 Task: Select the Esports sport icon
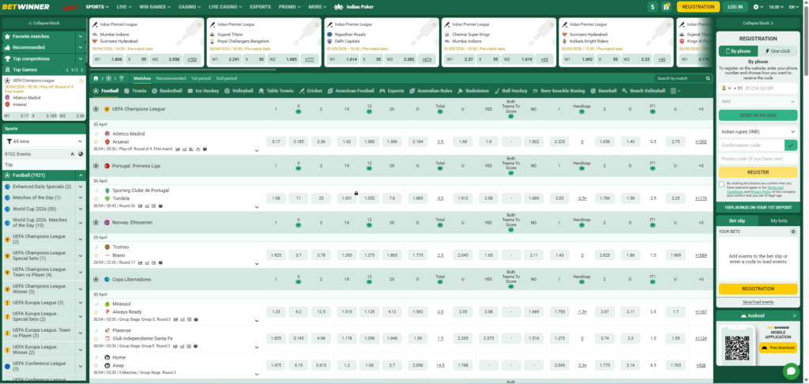pos(383,91)
